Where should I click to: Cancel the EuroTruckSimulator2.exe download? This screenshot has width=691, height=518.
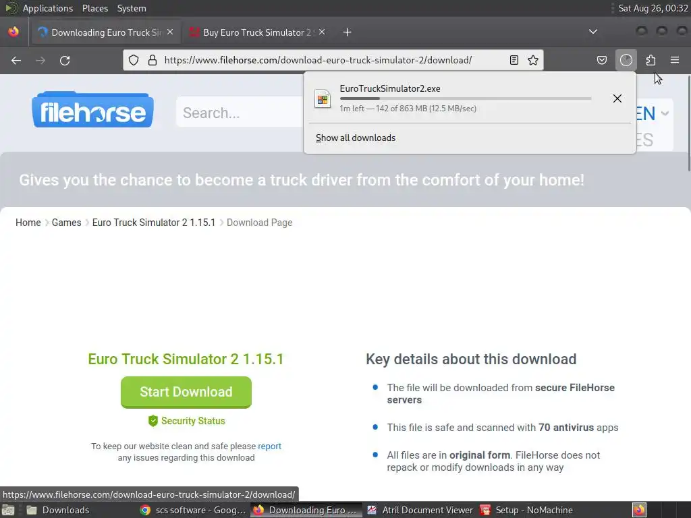pyautogui.click(x=617, y=98)
